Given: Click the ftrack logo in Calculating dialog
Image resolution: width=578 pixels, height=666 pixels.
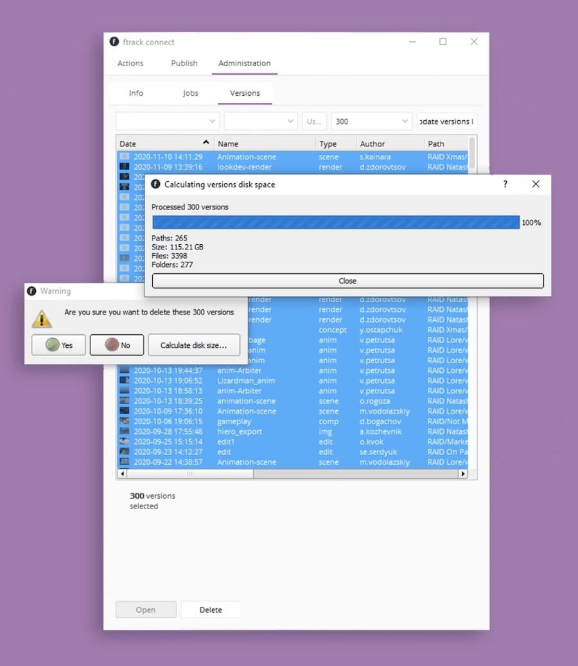Looking at the screenshot, I should (x=156, y=184).
